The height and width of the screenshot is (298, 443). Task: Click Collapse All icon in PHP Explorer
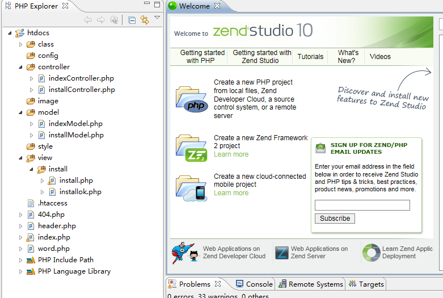click(132, 20)
